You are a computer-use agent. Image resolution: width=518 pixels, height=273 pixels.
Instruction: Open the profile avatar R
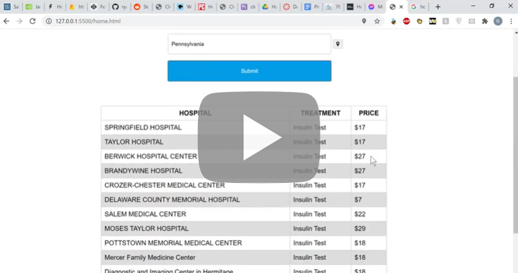[498, 21]
